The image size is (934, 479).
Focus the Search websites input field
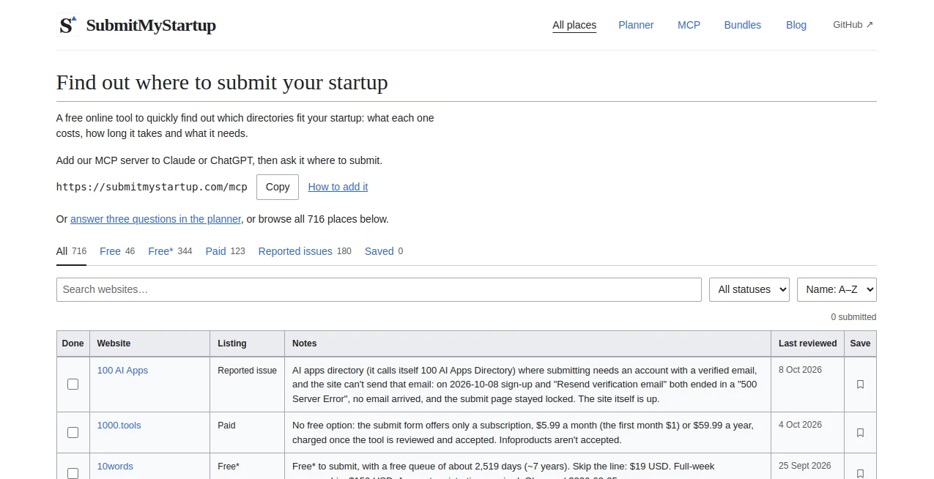click(x=379, y=289)
